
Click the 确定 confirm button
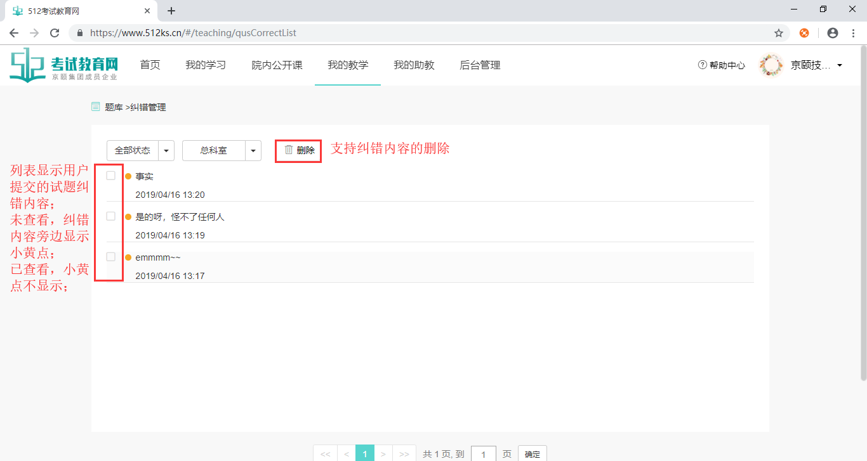532,453
